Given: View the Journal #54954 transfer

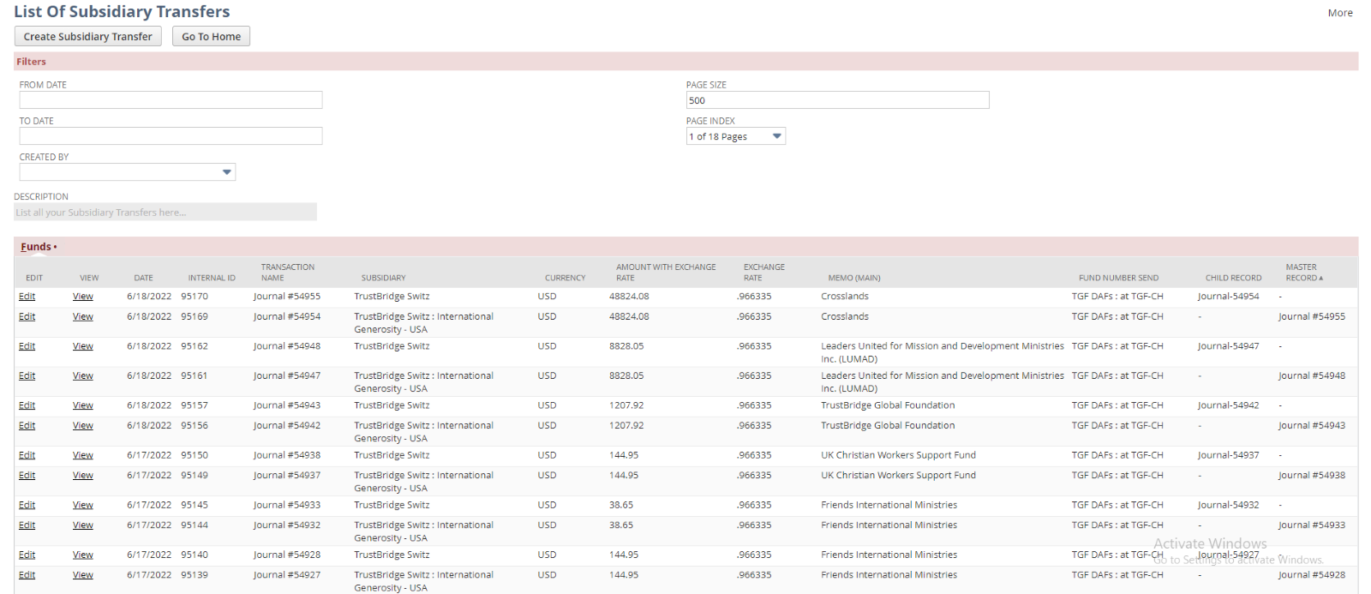Looking at the screenshot, I should click(x=83, y=317).
